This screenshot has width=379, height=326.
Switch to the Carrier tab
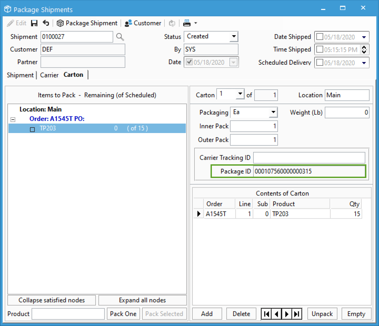(x=49, y=75)
